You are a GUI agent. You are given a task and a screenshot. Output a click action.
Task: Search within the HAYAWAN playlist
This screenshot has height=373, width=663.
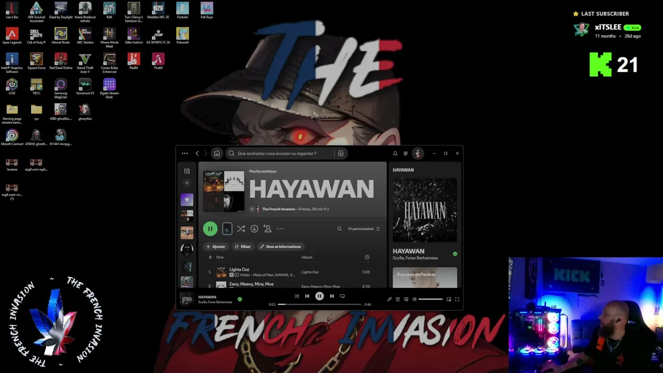click(x=339, y=228)
